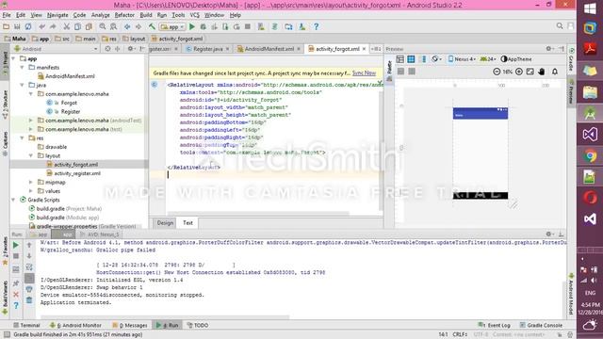Image resolution: width=603 pixels, height=339 pixels.
Task: Open Android Monitor tool window
Action: [x=75, y=325]
